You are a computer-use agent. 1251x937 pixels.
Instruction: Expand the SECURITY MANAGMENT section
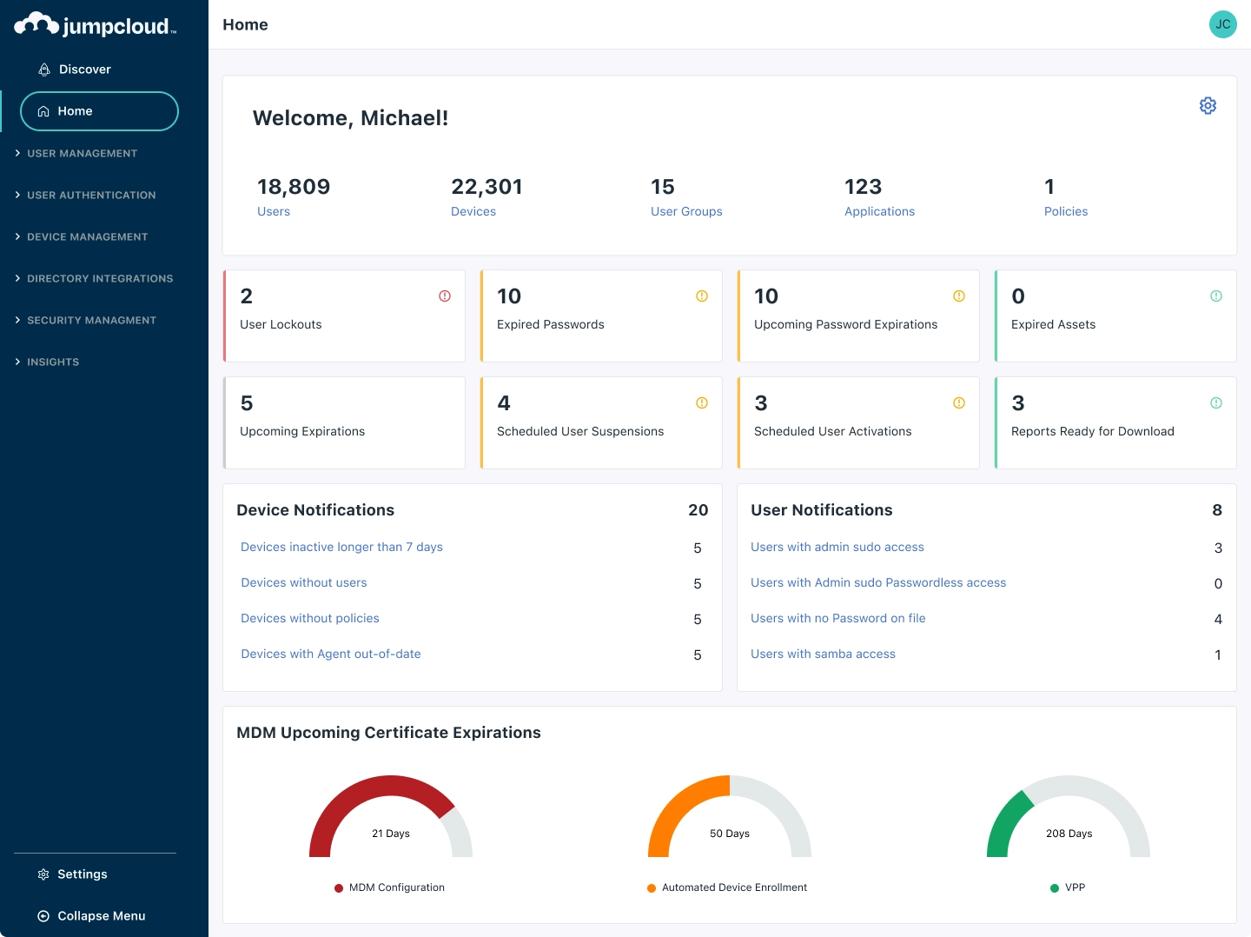[x=91, y=320]
